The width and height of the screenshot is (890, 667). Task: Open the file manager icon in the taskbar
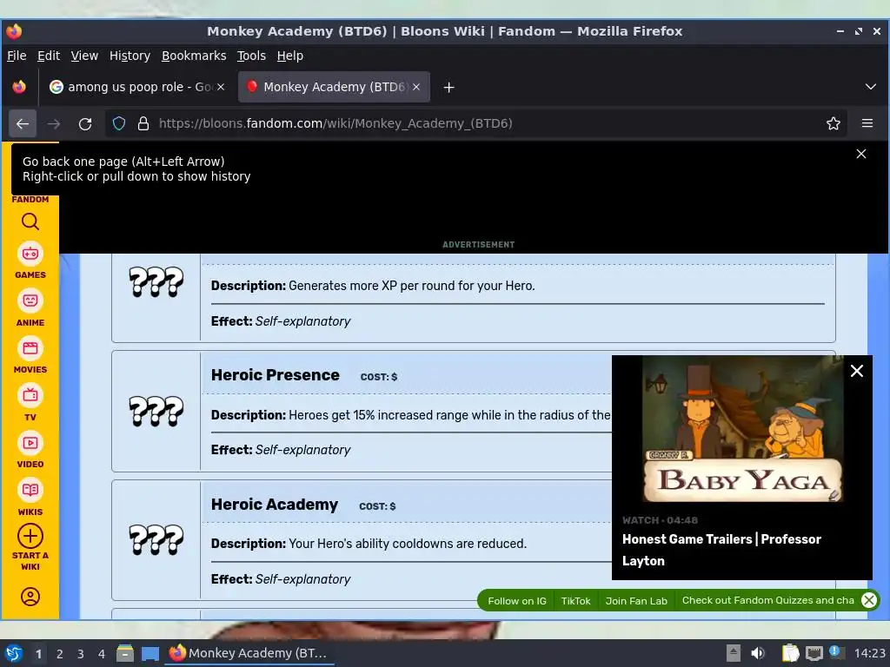coord(125,653)
